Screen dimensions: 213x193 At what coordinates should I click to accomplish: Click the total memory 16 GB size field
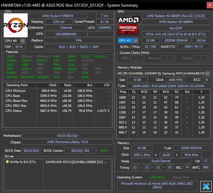[142, 148]
